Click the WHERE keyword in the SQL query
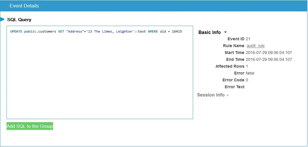Screen dimensions: 308x147 [x=153, y=31]
